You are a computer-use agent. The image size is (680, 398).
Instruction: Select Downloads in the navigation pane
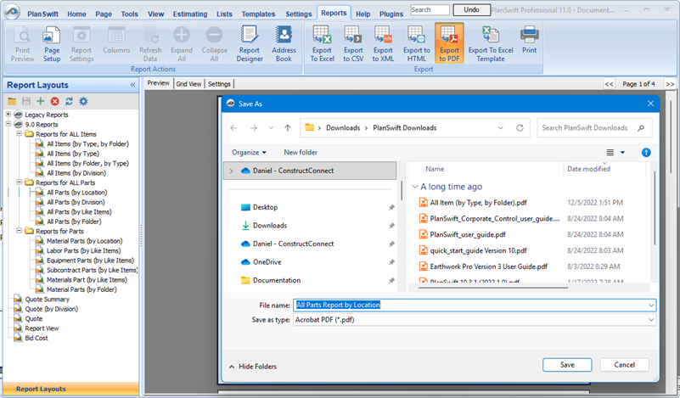[x=270, y=226]
